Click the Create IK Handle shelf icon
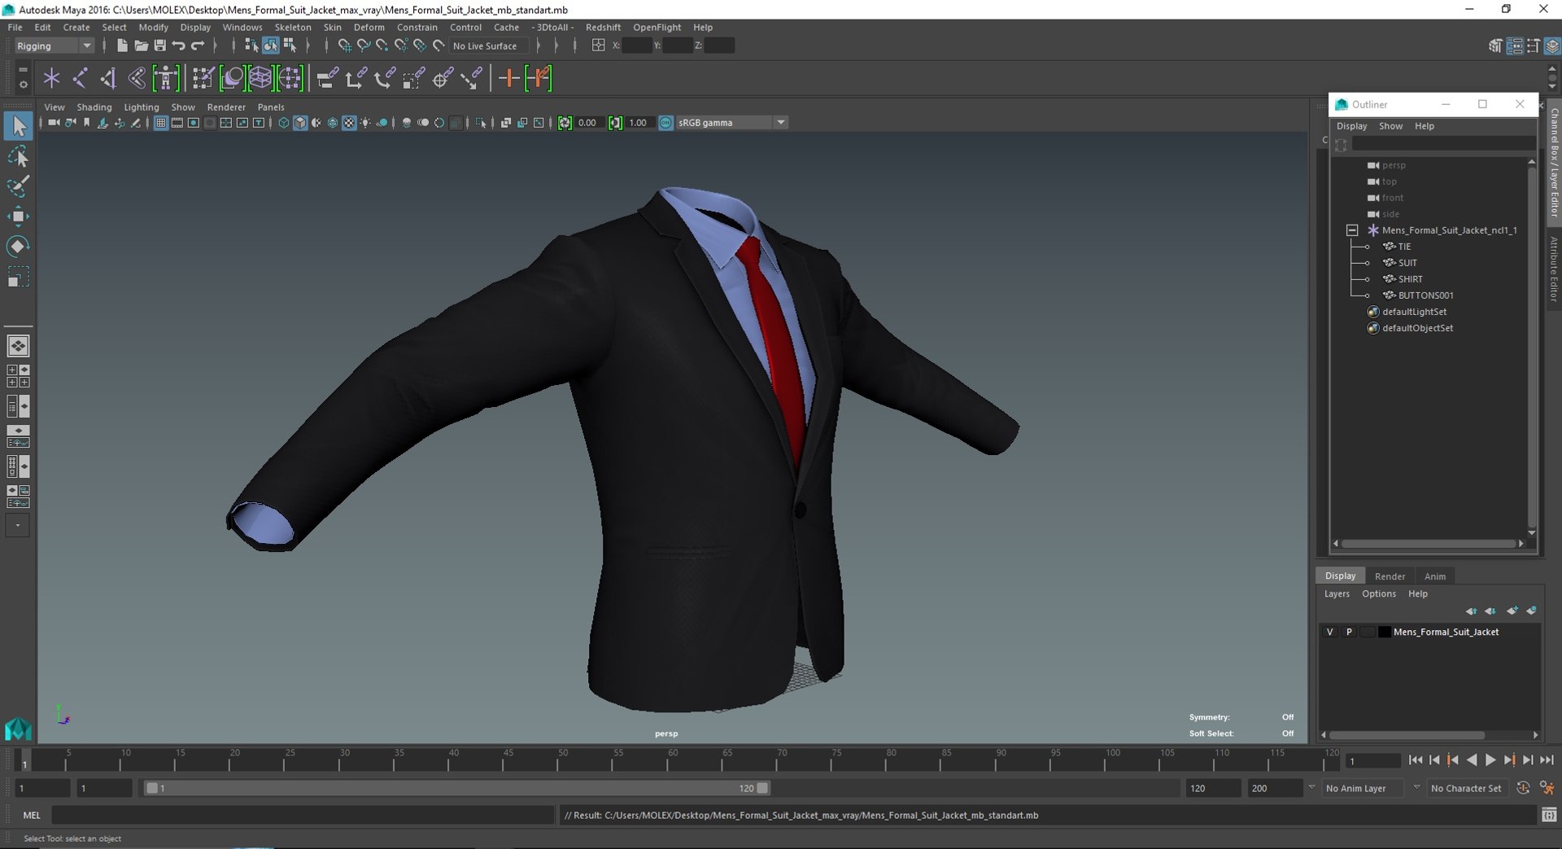 pyautogui.click(x=108, y=78)
